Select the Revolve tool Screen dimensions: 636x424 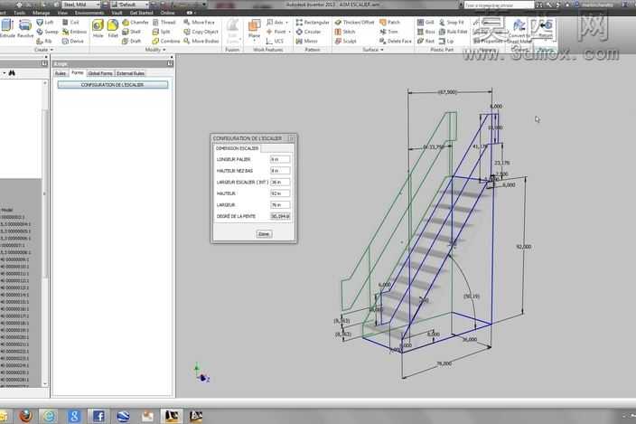25,28
